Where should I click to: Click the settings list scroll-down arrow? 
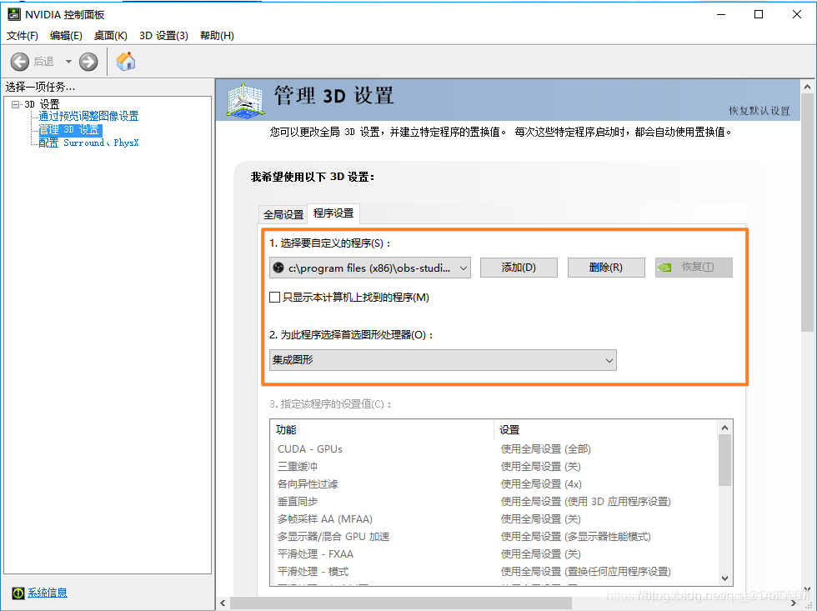point(724,578)
